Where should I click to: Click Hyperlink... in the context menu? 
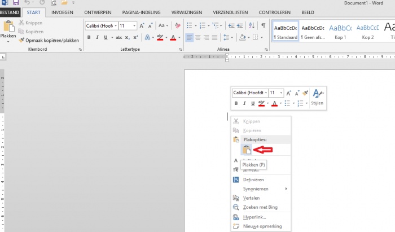254,217
